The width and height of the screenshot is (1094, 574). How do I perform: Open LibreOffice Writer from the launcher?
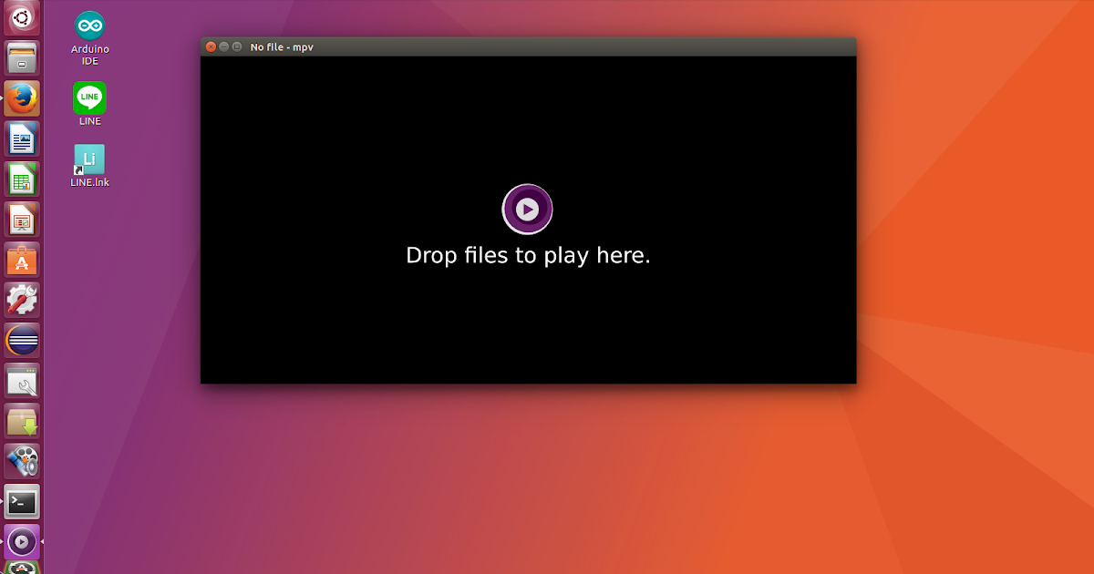point(22,138)
